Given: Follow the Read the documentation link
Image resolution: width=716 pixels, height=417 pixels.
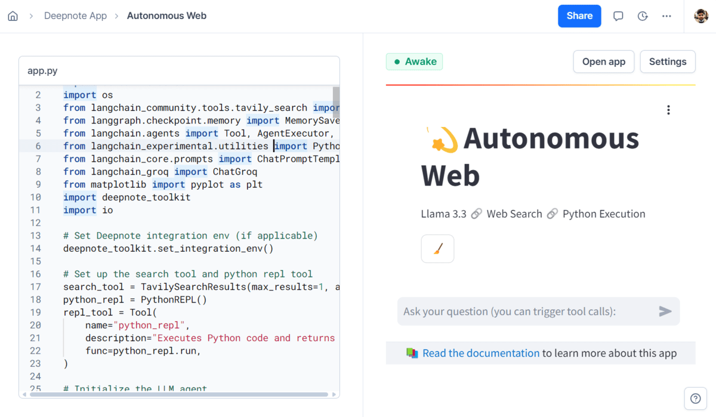Looking at the screenshot, I should click(481, 353).
